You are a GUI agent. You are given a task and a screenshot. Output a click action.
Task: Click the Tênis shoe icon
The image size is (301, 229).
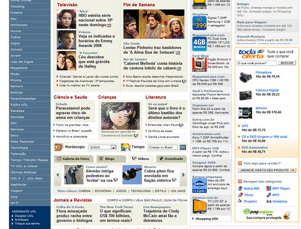240,195
